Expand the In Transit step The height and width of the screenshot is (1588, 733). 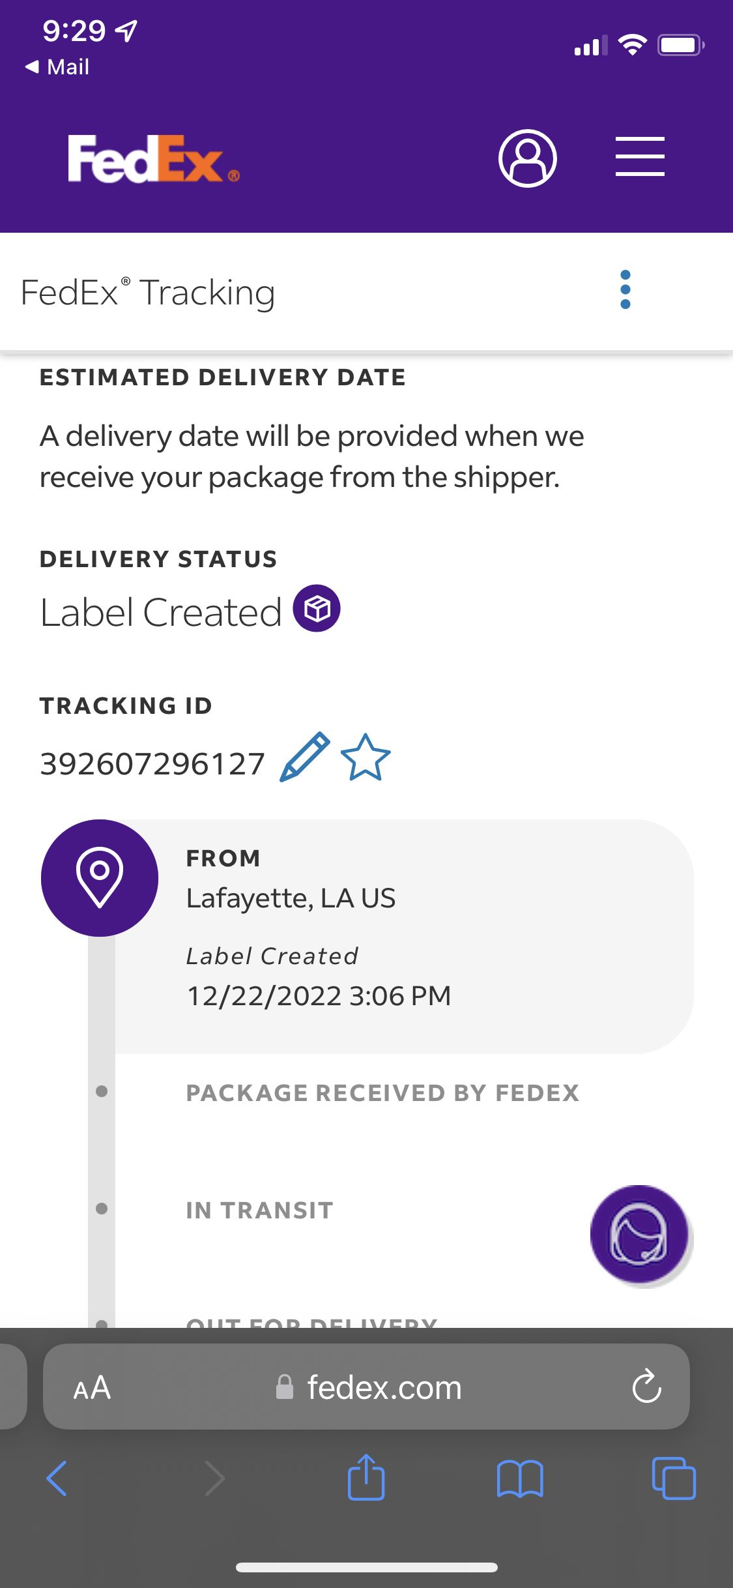pyautogui.click(x=259, y=1211)
